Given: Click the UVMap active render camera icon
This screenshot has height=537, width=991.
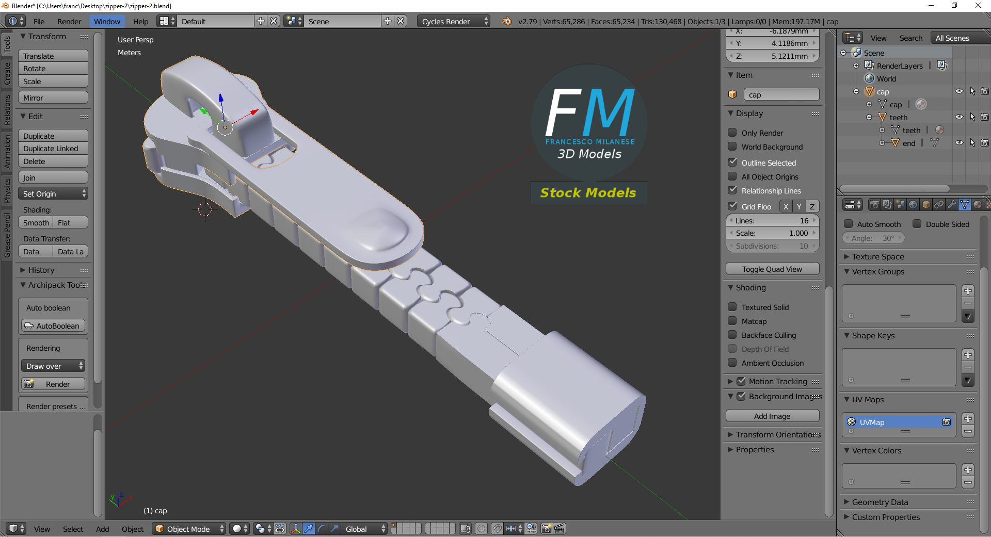Looking at the screenshot, I should click(x=947, y=422).
